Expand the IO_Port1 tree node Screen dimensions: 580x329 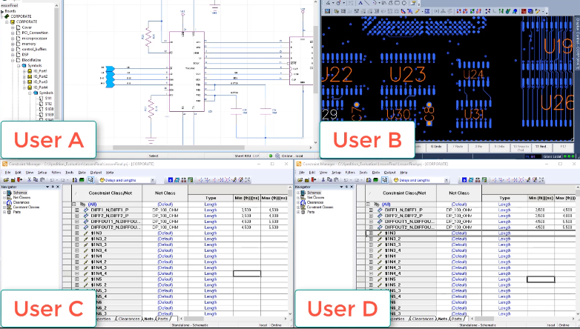(x=23, y=71)
